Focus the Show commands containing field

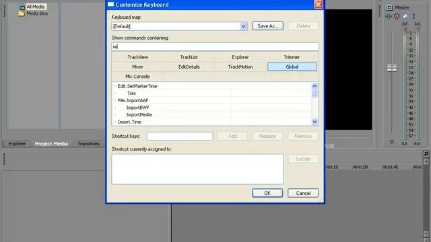(x=215, y=46)
